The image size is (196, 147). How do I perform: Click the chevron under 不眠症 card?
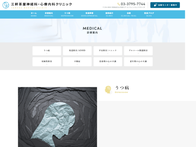click(77, 64)
